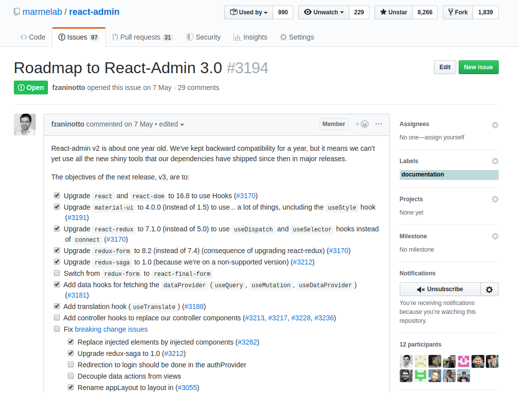Open the repository Settings tab

[297, 37]
